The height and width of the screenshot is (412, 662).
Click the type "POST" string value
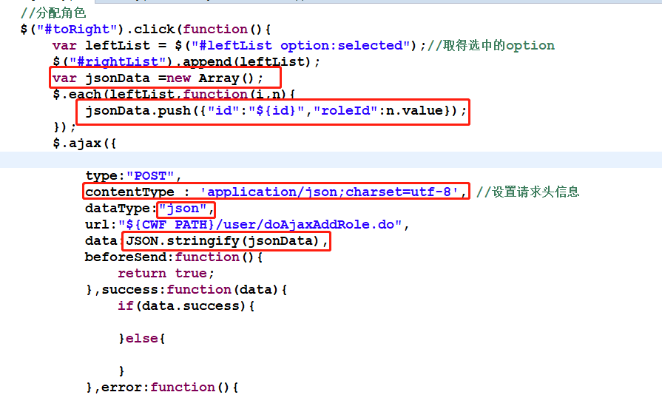(150, 176)
